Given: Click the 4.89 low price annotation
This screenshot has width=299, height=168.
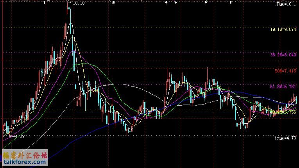Looking at the screenshot, I should click(x=20, y=136).
